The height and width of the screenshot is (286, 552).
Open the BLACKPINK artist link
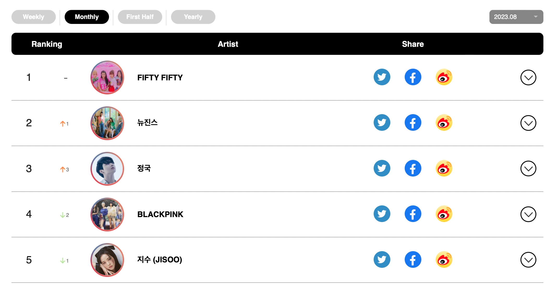tap(160, 214)
